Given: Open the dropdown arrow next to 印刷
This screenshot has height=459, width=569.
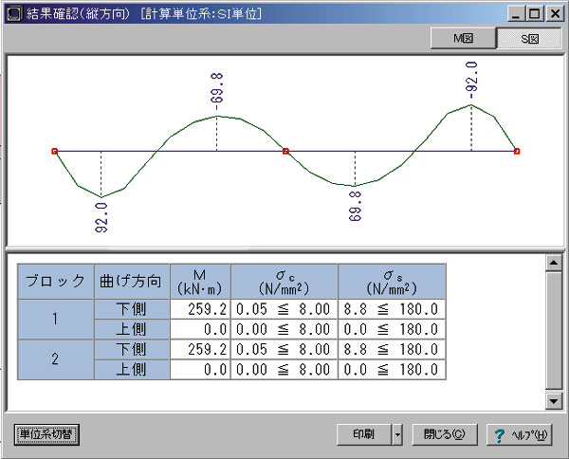Looking at the screenshot, I should coord(397,435).
